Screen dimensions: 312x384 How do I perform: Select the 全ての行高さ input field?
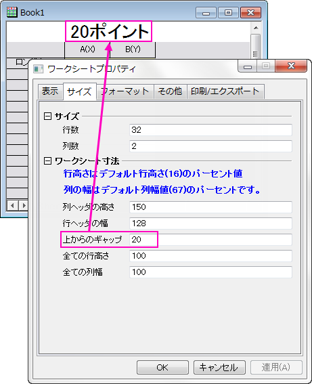tap(210, 256)
